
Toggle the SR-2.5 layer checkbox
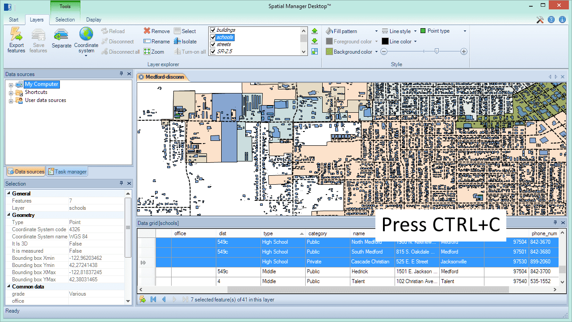pyautogui.click(x=213, y=52)
